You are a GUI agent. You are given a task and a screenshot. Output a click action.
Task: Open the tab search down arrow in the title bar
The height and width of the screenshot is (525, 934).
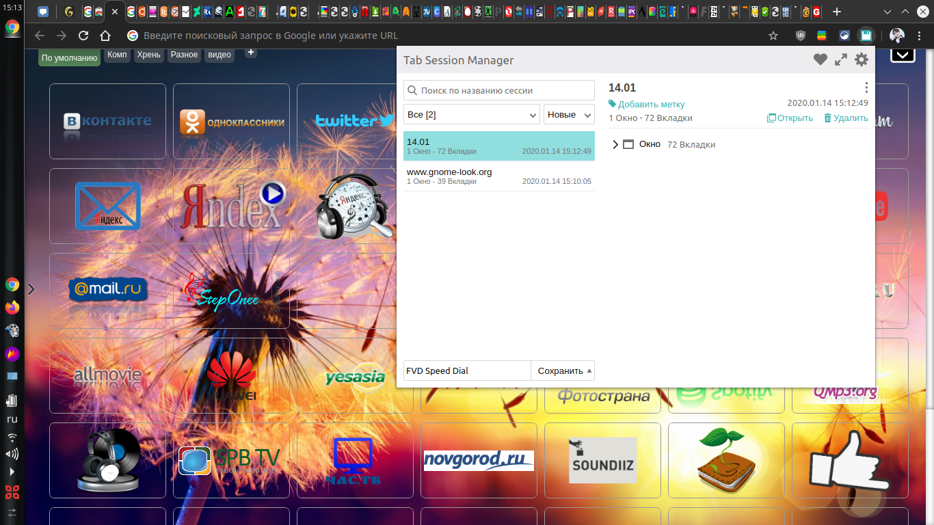pos(888,12)
